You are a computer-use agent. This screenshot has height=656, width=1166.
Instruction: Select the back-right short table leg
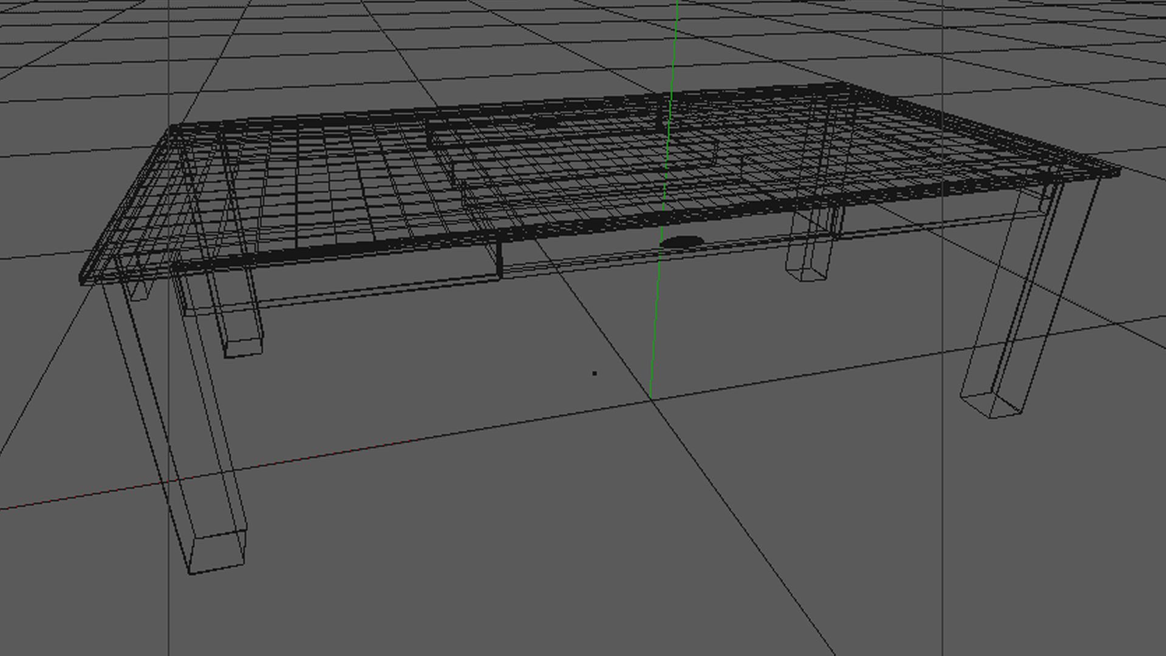(x=814, y=243)
